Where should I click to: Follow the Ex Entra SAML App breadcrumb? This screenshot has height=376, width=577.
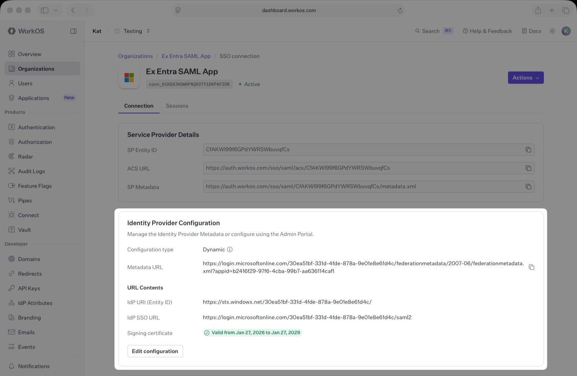[x=186, y=56]
